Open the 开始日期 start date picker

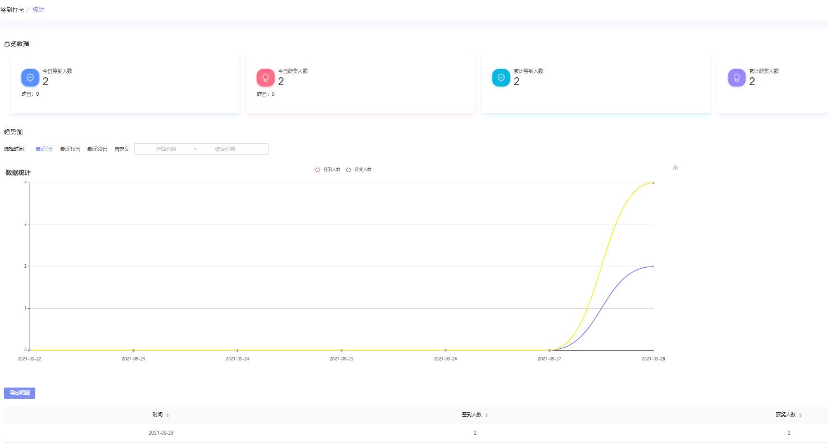(166, 149)
